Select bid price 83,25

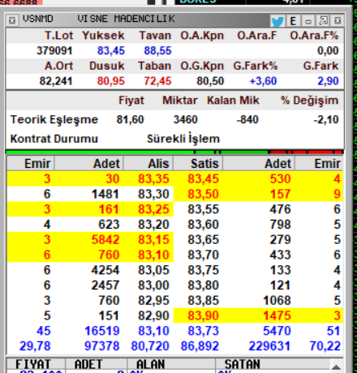pos(153,209)
